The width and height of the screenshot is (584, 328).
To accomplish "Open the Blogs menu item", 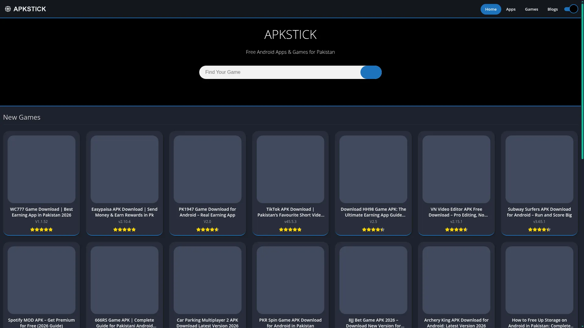I will 552,9.
